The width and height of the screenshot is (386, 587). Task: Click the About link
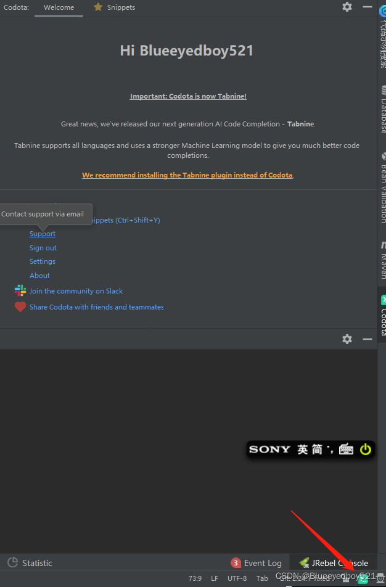pyautogui.click(x=39, y=276)
